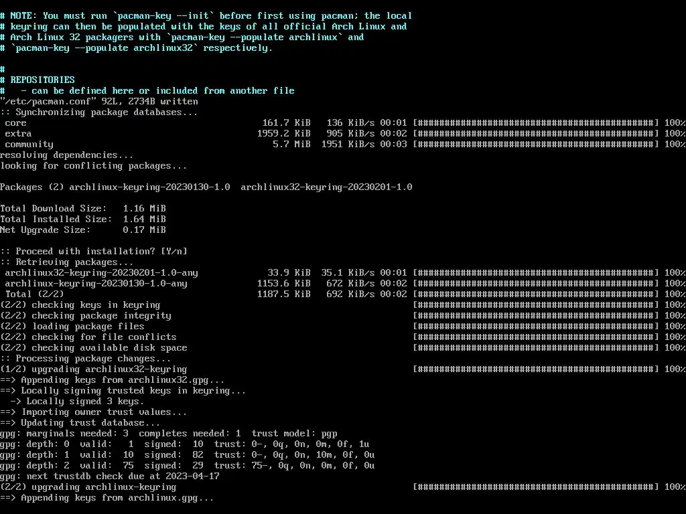
Task: Click "Locally signing trusted keys in keyring..." line
Action: [x=123, y=391]
